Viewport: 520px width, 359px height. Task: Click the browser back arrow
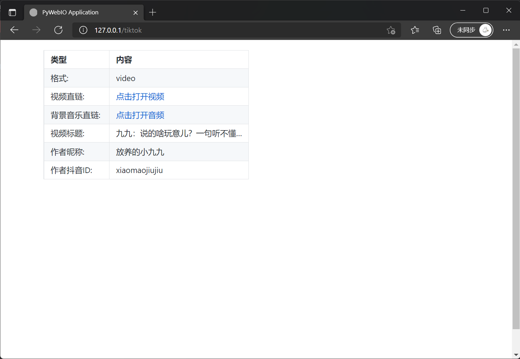click(14, 30)
